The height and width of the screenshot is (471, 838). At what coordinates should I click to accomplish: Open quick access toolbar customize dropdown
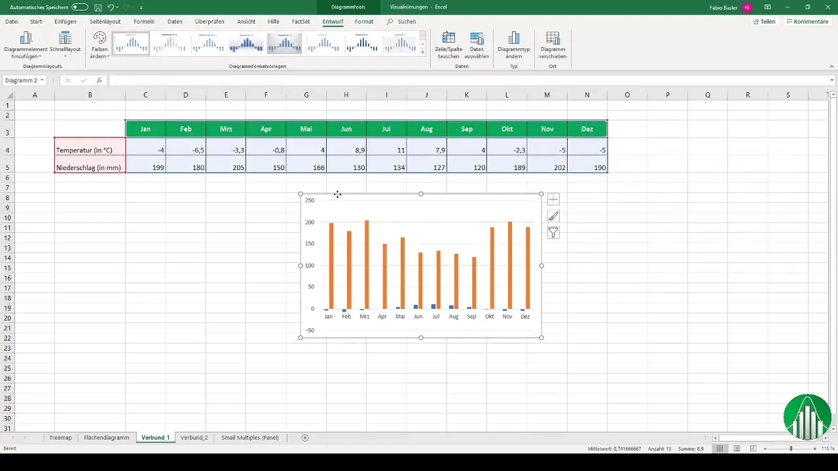pos(141,7)
